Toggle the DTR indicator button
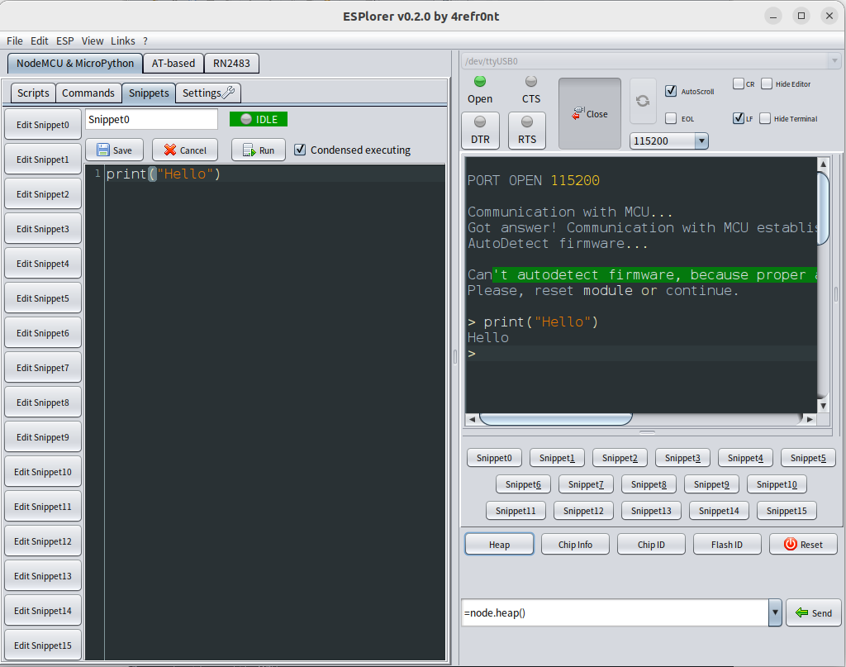846x667 pixels. coord(480,131)
